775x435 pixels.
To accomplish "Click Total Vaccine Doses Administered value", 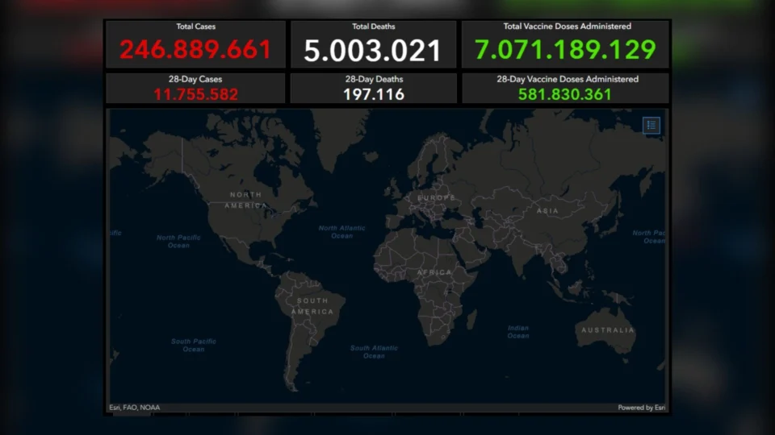I will click(565, 50).
